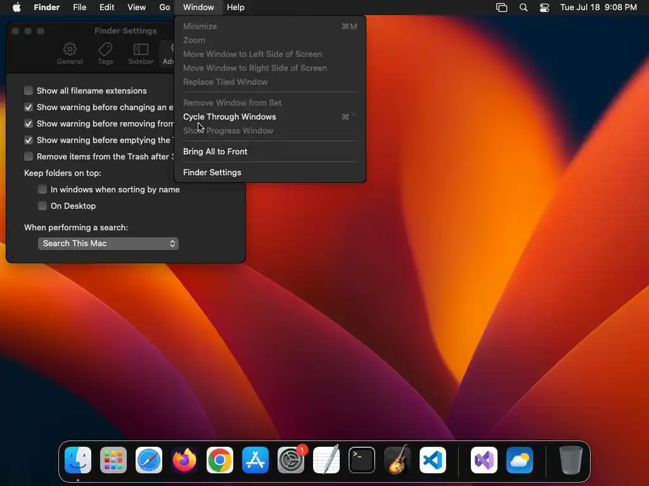649x486 pixels.
Task: Open Spotlight search in menu bar
Action: coord(524,8)
